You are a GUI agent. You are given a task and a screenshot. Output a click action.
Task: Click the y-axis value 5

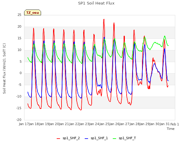tap(21, 61)
